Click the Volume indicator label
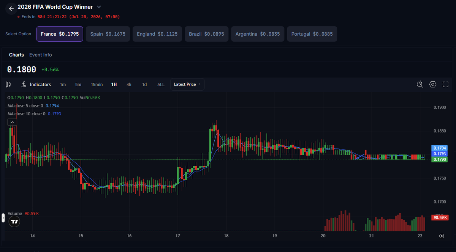This screenshot has height=252, width=456. point(15,214)
